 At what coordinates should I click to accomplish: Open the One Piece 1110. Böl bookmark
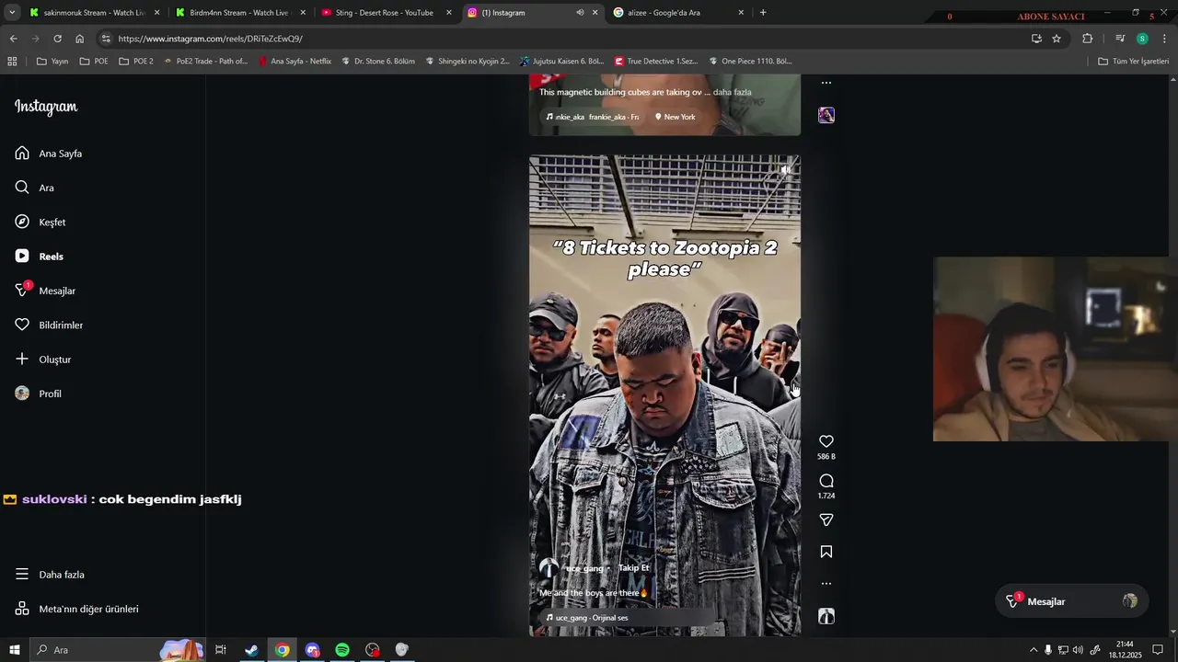(750, 62)
